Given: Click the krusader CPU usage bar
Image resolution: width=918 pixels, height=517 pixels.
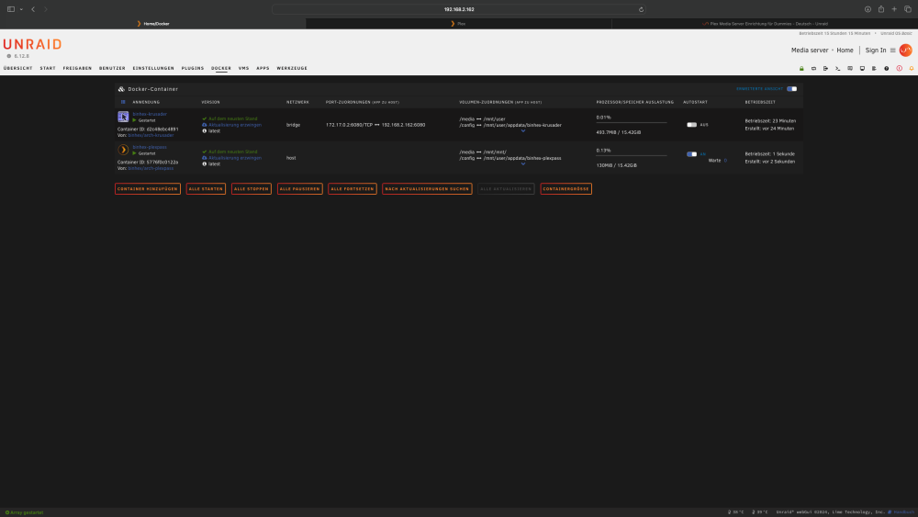Looking at the screenshot, I should [x=632, y=122].
